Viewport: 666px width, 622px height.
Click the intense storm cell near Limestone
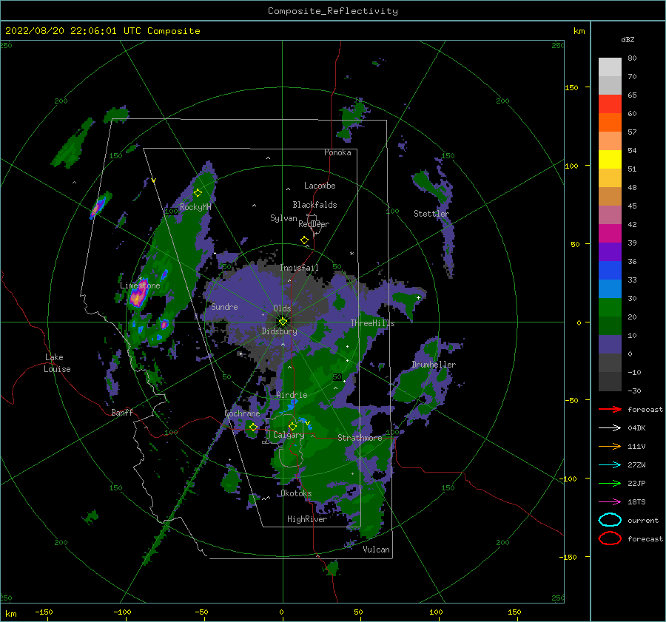point(138,294)
